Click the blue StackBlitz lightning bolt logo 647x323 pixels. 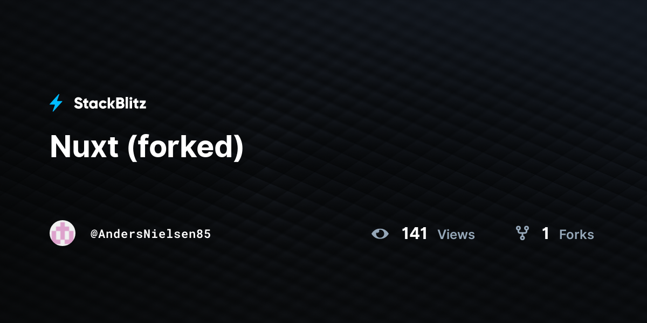pos(56,103)
